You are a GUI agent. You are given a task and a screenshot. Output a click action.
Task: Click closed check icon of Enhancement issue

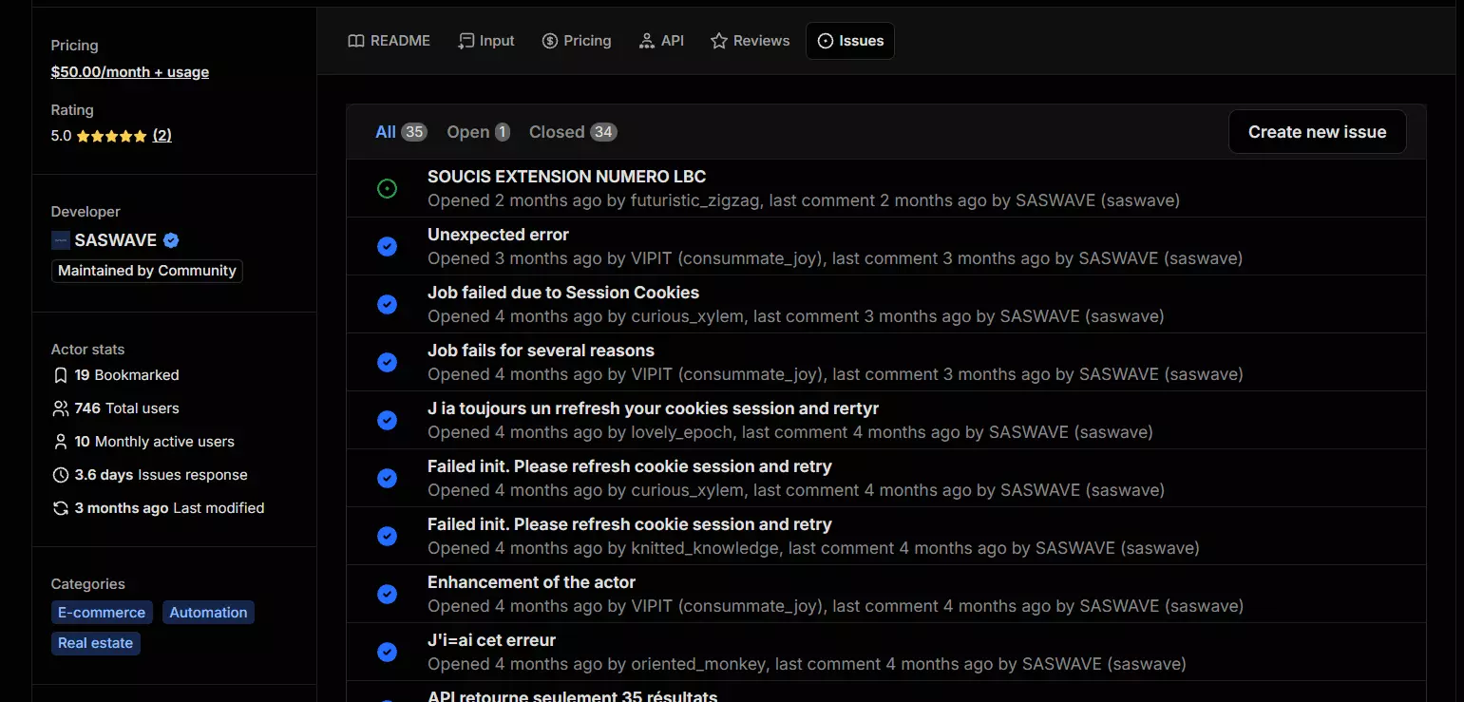click(x=387, y=595)
